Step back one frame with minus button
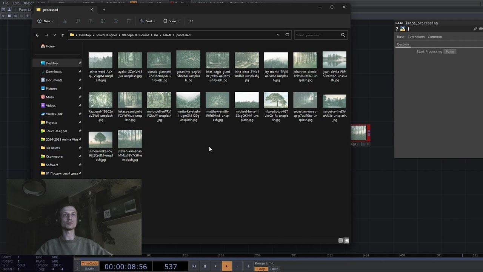Image resolution: width=483 pixels, height=272 pixels. (237, 266)
